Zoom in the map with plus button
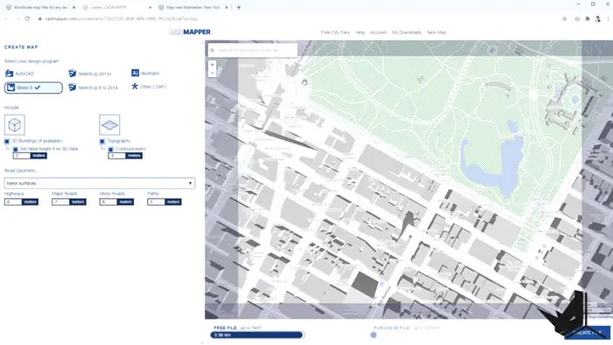Screen dimensions: 613x345 tap(212, 65)
